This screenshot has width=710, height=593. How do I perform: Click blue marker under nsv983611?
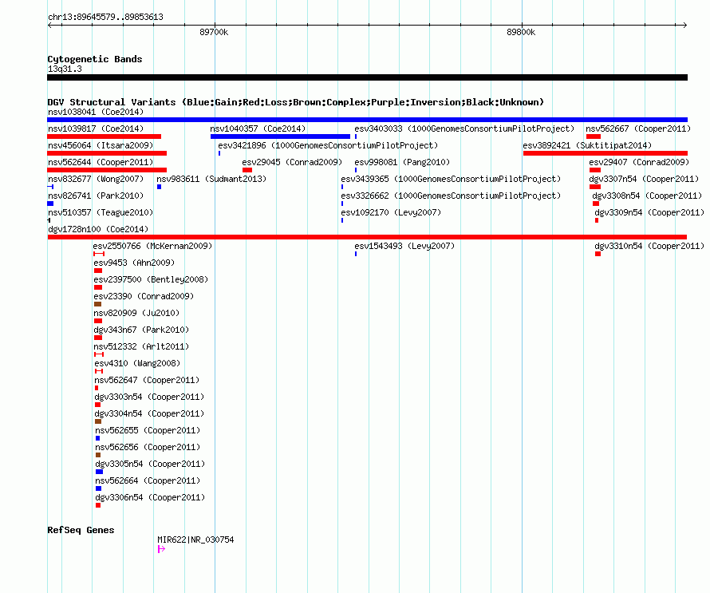click(x=159, y=187)
